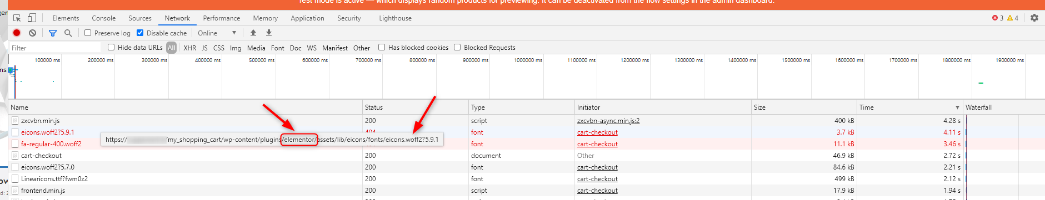
Task: Filter requests by Font
Action: [278, 48]
